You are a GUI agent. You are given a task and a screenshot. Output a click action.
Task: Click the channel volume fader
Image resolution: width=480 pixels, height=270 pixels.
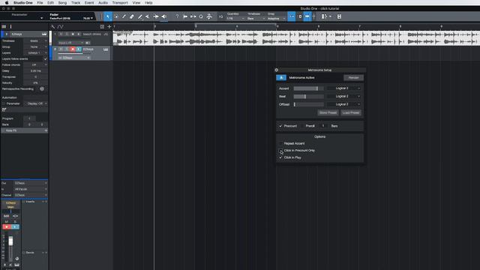[x=10, y=241]
